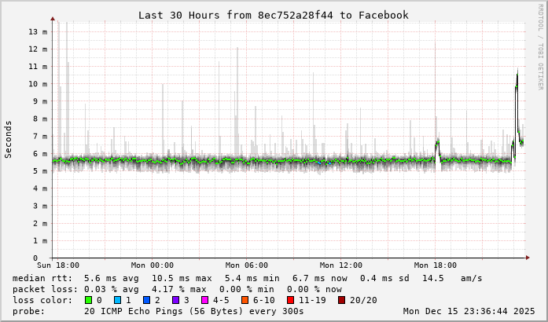The height and width of the screenshot is (322, 548).
Task: Click the blue loss color swatch for 2
Action: point(147,300)
